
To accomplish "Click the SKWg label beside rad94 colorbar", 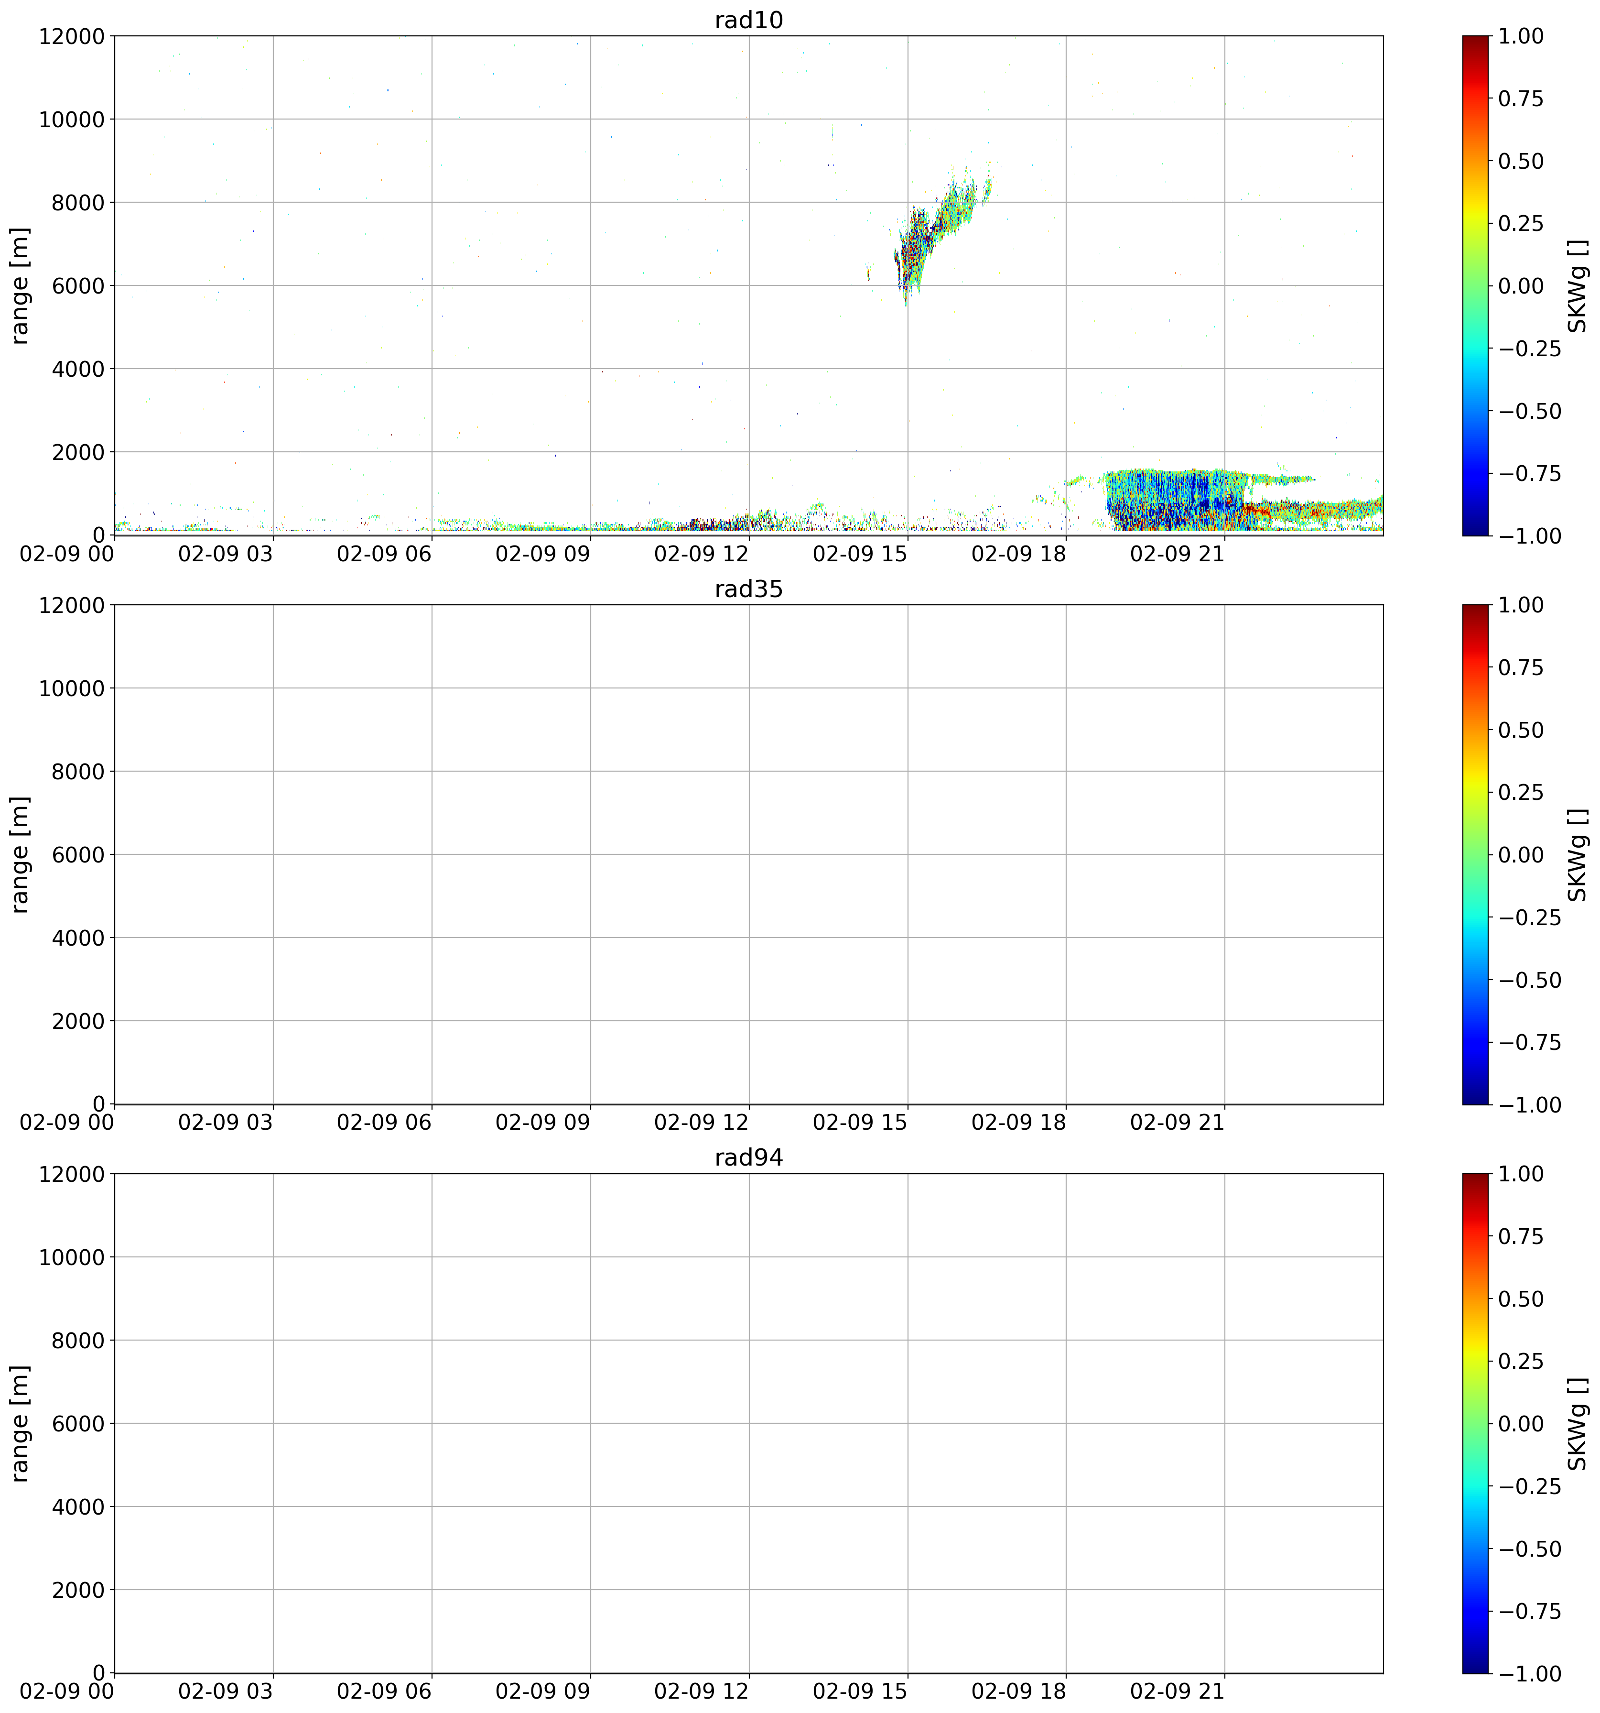I will point(1577,1423).
